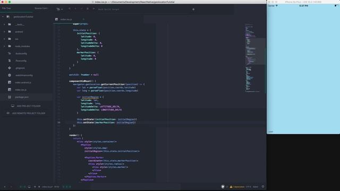Click the GitHub octocat status icon
The width and height of the screenshot is (340, 191).
coord(223,186)
